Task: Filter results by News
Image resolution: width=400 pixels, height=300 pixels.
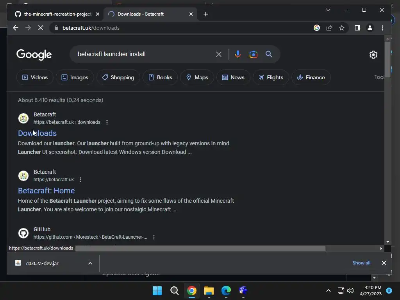Action: 233,78
